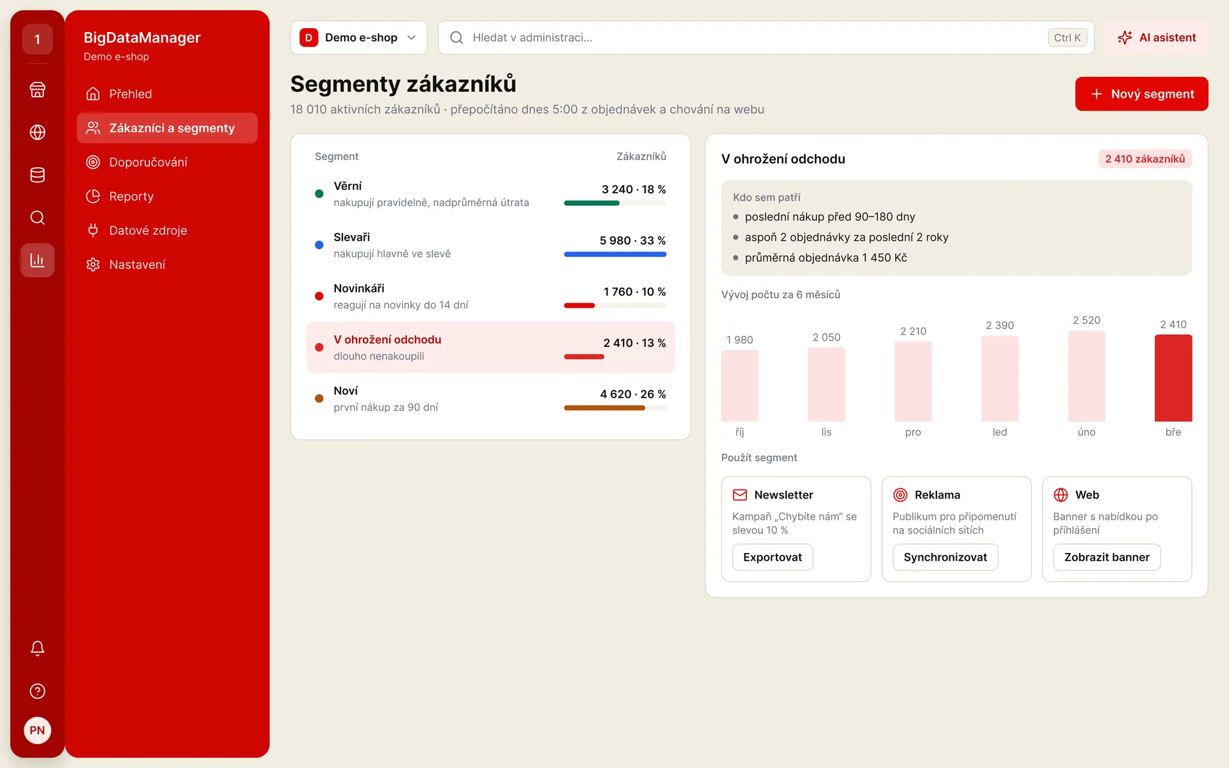Click the úno 2 520 chart bar
Screen dimensions: 1229x768
(1086, 376)
